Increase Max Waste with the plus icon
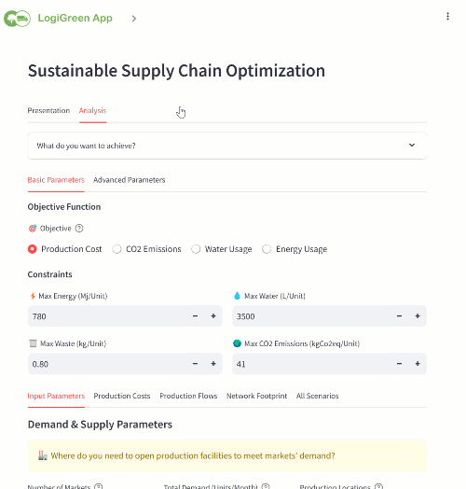The width and height of the screenshot is (466, 489). [213, 364]
